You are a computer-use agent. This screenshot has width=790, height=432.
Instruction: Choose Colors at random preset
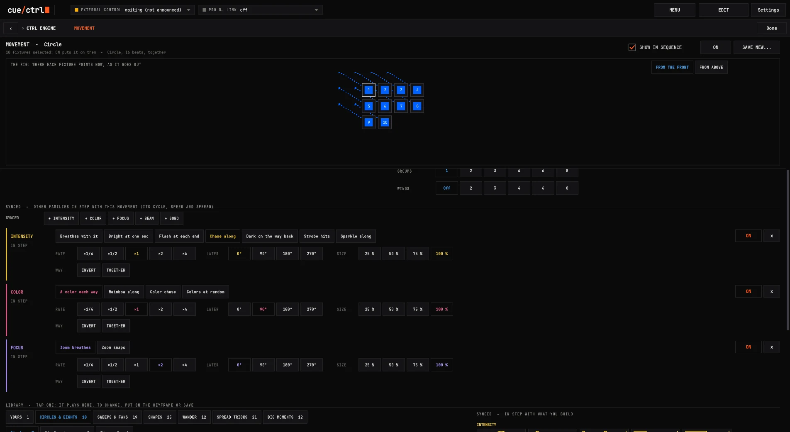pos(205,292)
